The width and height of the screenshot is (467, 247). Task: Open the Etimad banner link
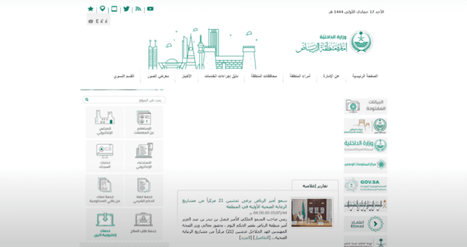(366, 224)
